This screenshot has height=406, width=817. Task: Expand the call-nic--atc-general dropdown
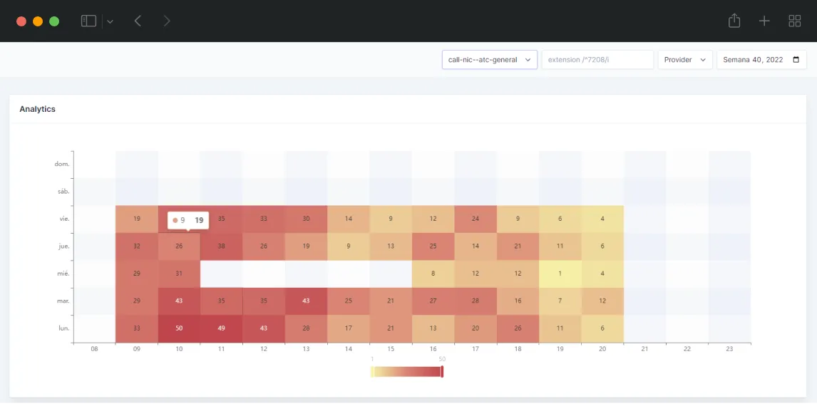tap(489, 60)
